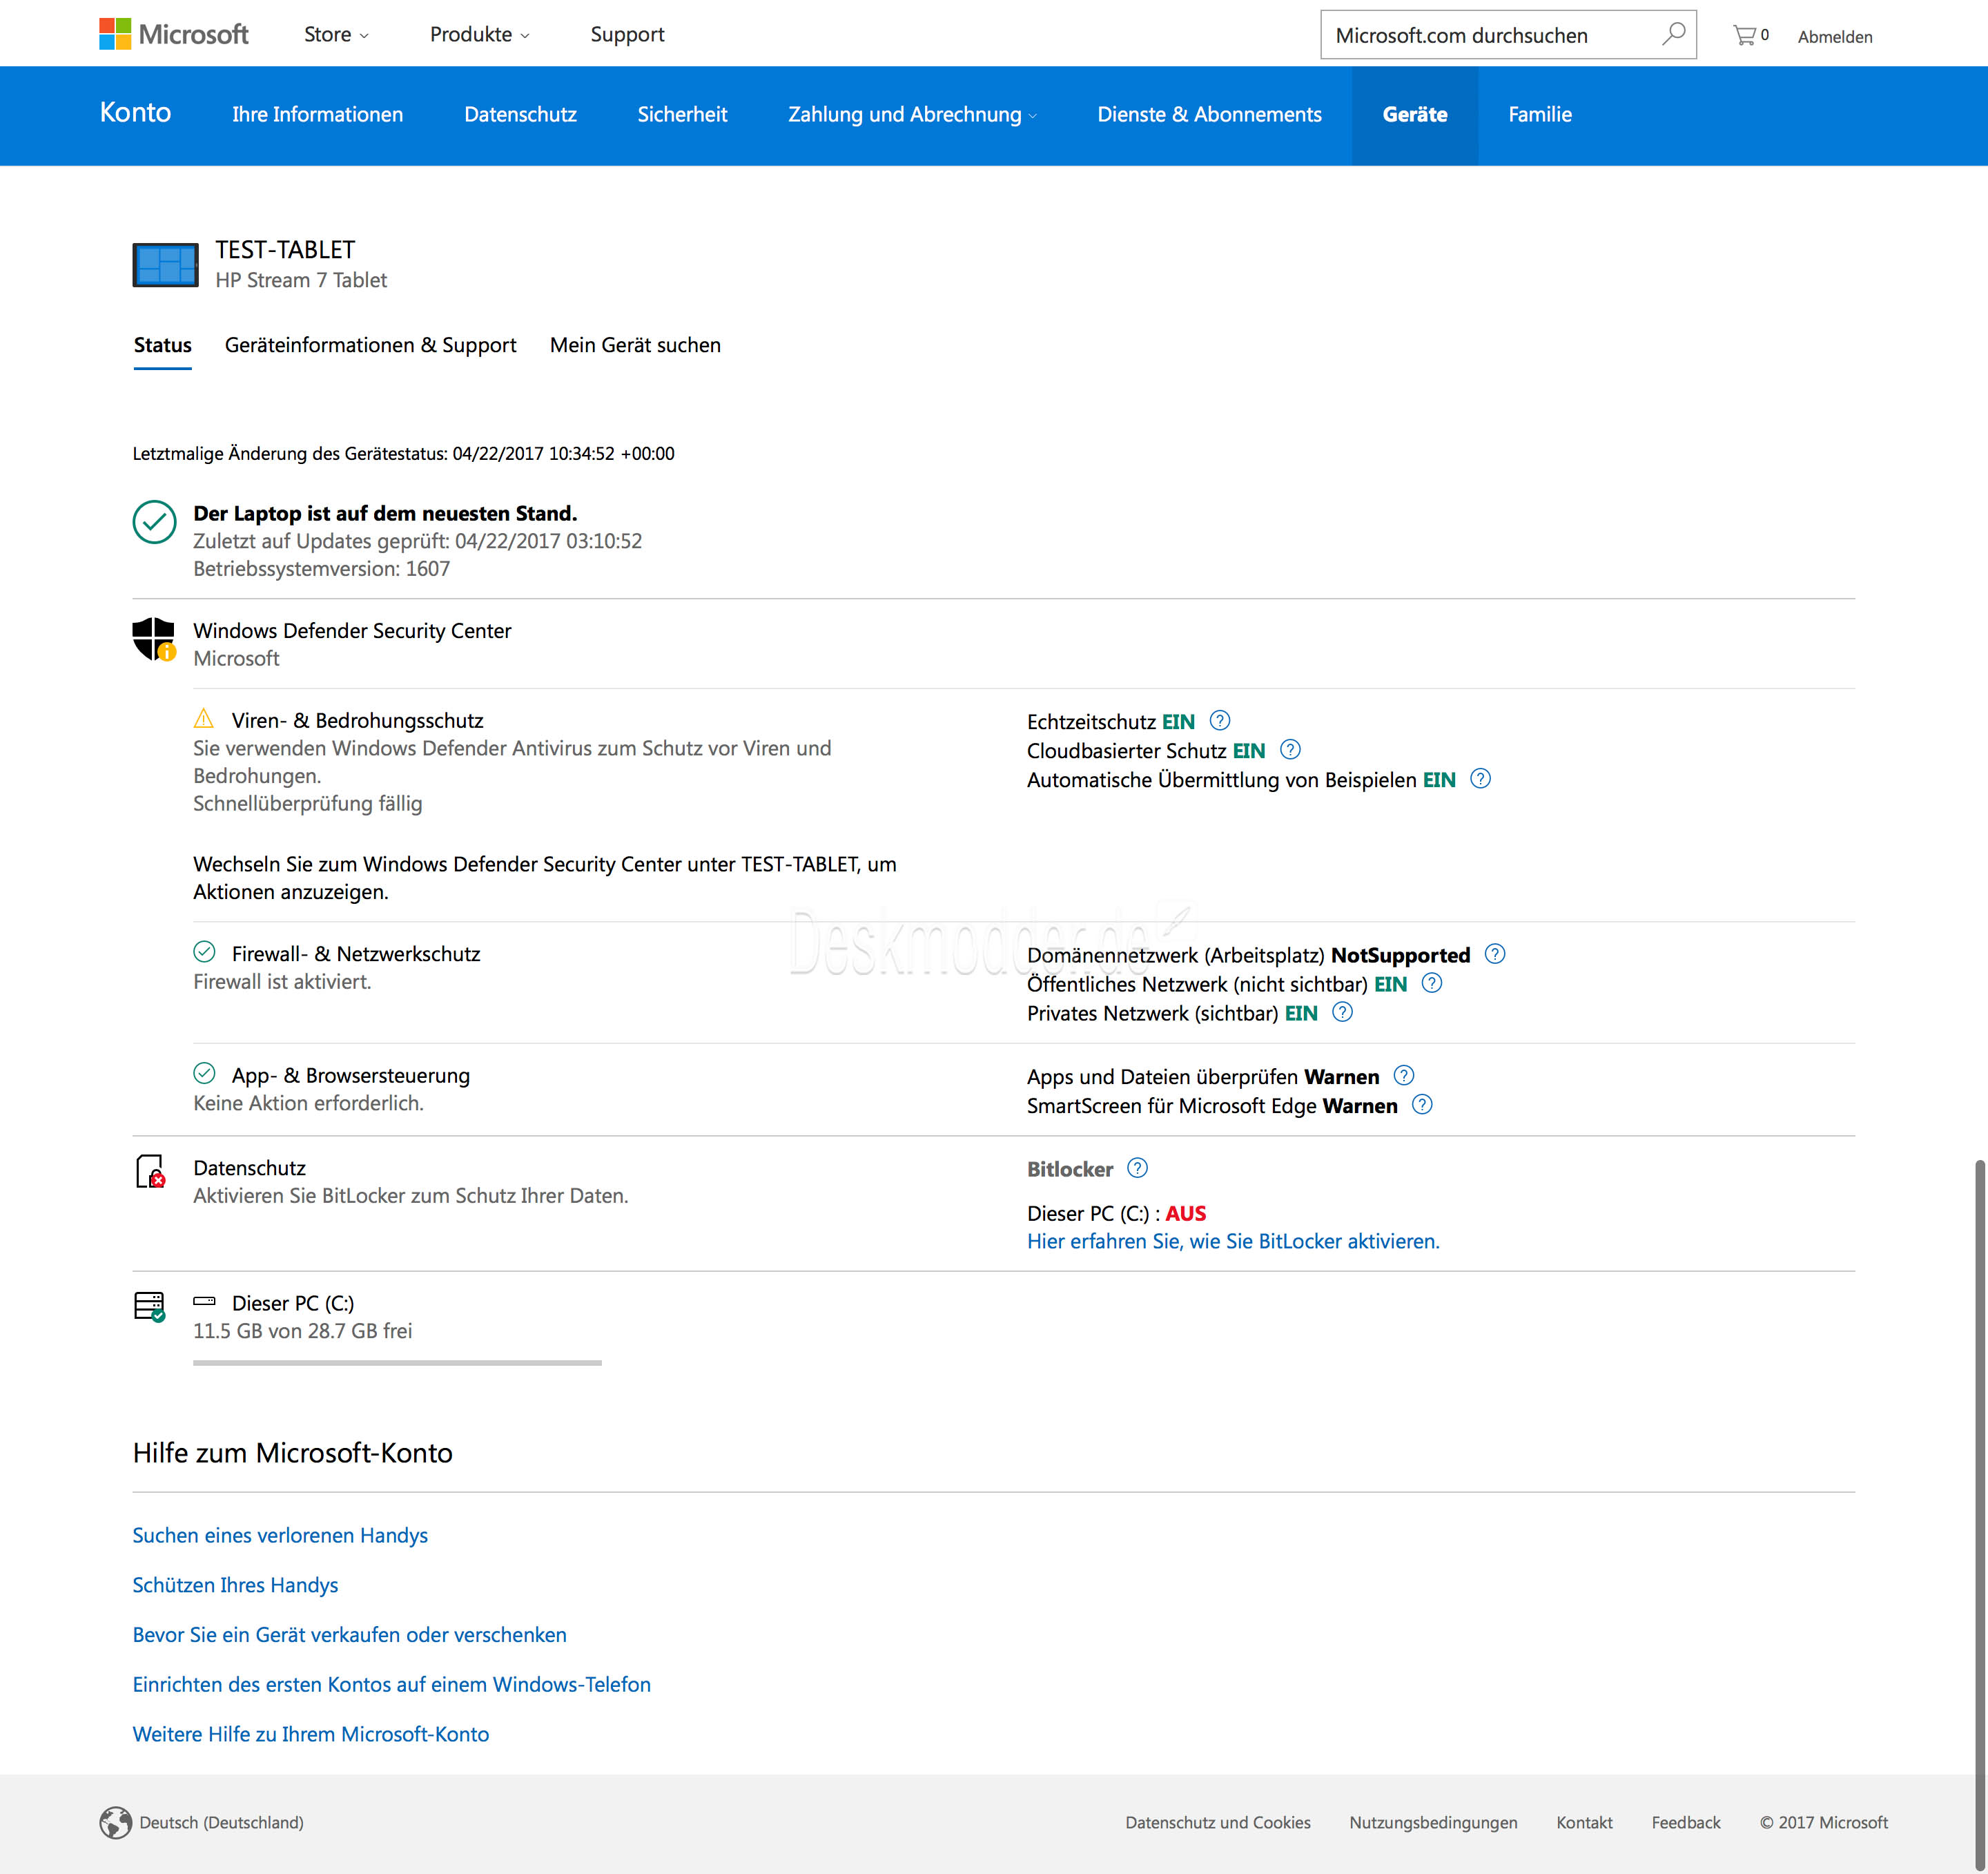
Task: Open Bevor Sie ein Gerät verkaufen link
Action: [349, 1634]
